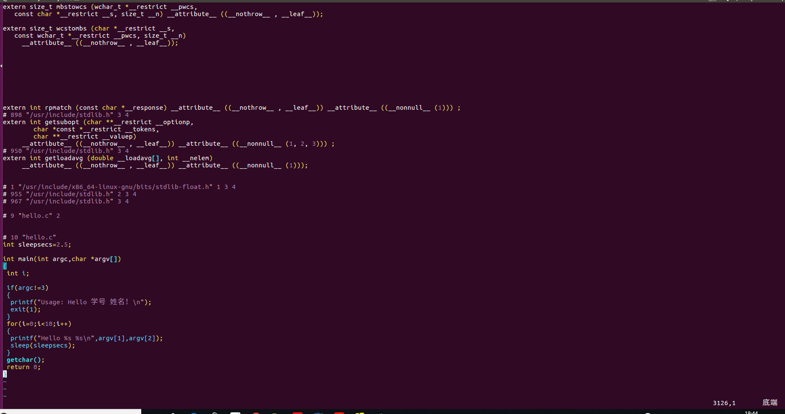
Task: Click the highlighted closing brace of main
Action: coord(5,374)
